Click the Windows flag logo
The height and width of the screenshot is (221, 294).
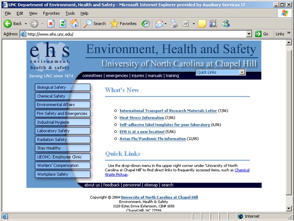(285, 13)
